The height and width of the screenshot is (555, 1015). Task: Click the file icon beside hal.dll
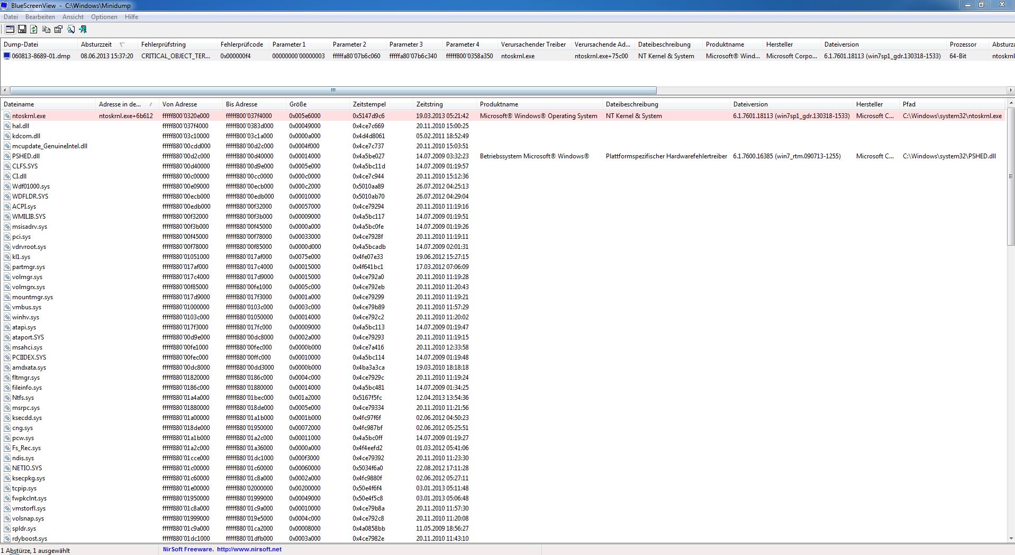tap(7, 126)
